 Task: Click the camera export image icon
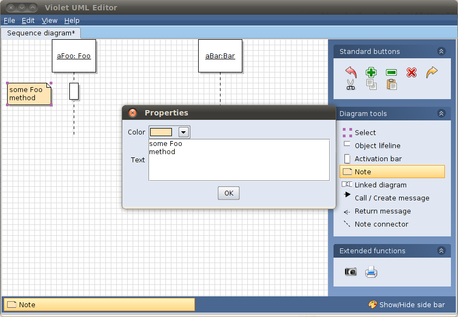tap(350, 271)
